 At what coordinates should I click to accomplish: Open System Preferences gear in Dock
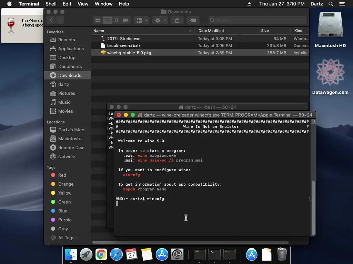[177, 255]
